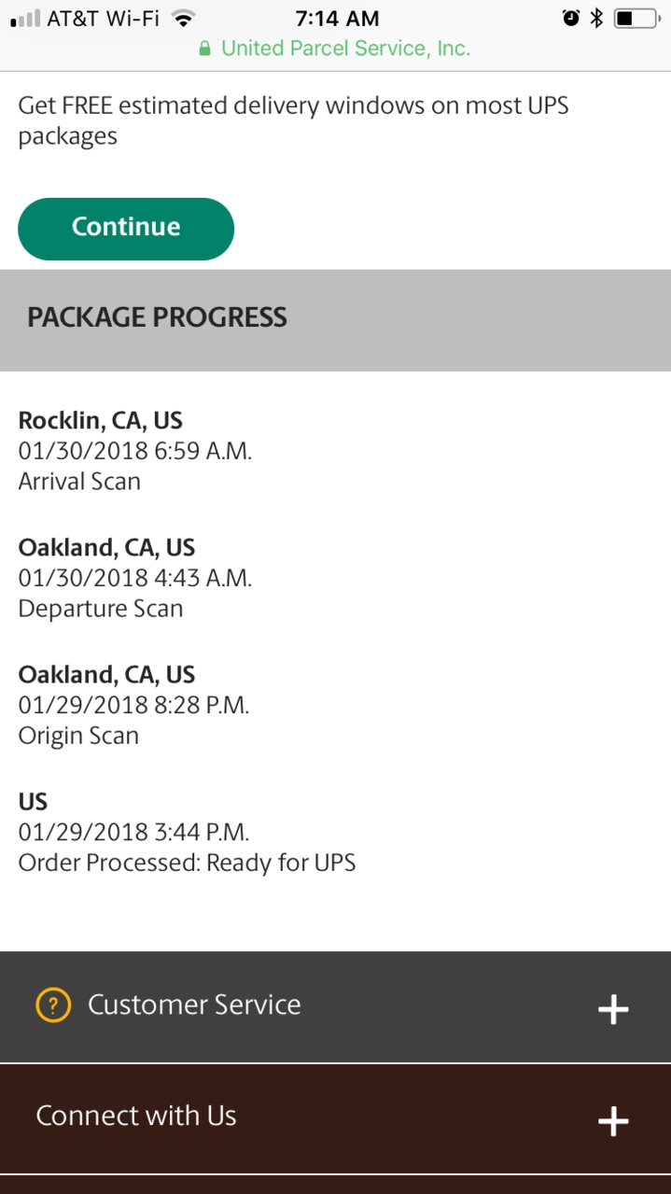This screenshot has height=1194, width=671.
Task: Select the Rocklin, CA Arrival Scan entry
Action: click(135, 451)
